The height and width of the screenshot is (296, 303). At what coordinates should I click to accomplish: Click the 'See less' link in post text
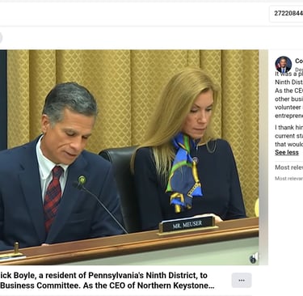pos(287,153)
